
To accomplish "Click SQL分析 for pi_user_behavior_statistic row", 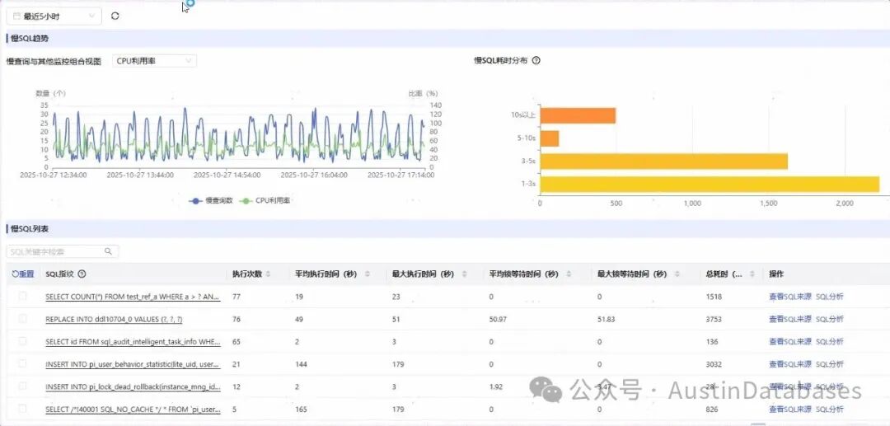I will tap(829, 364).
